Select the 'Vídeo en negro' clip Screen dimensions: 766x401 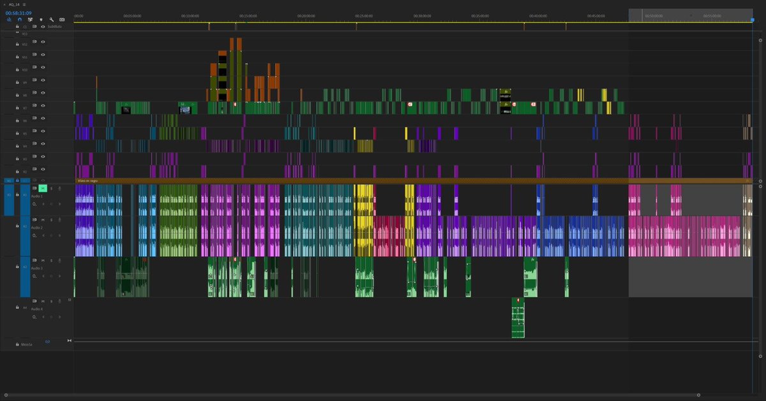(x=412, y=180)
